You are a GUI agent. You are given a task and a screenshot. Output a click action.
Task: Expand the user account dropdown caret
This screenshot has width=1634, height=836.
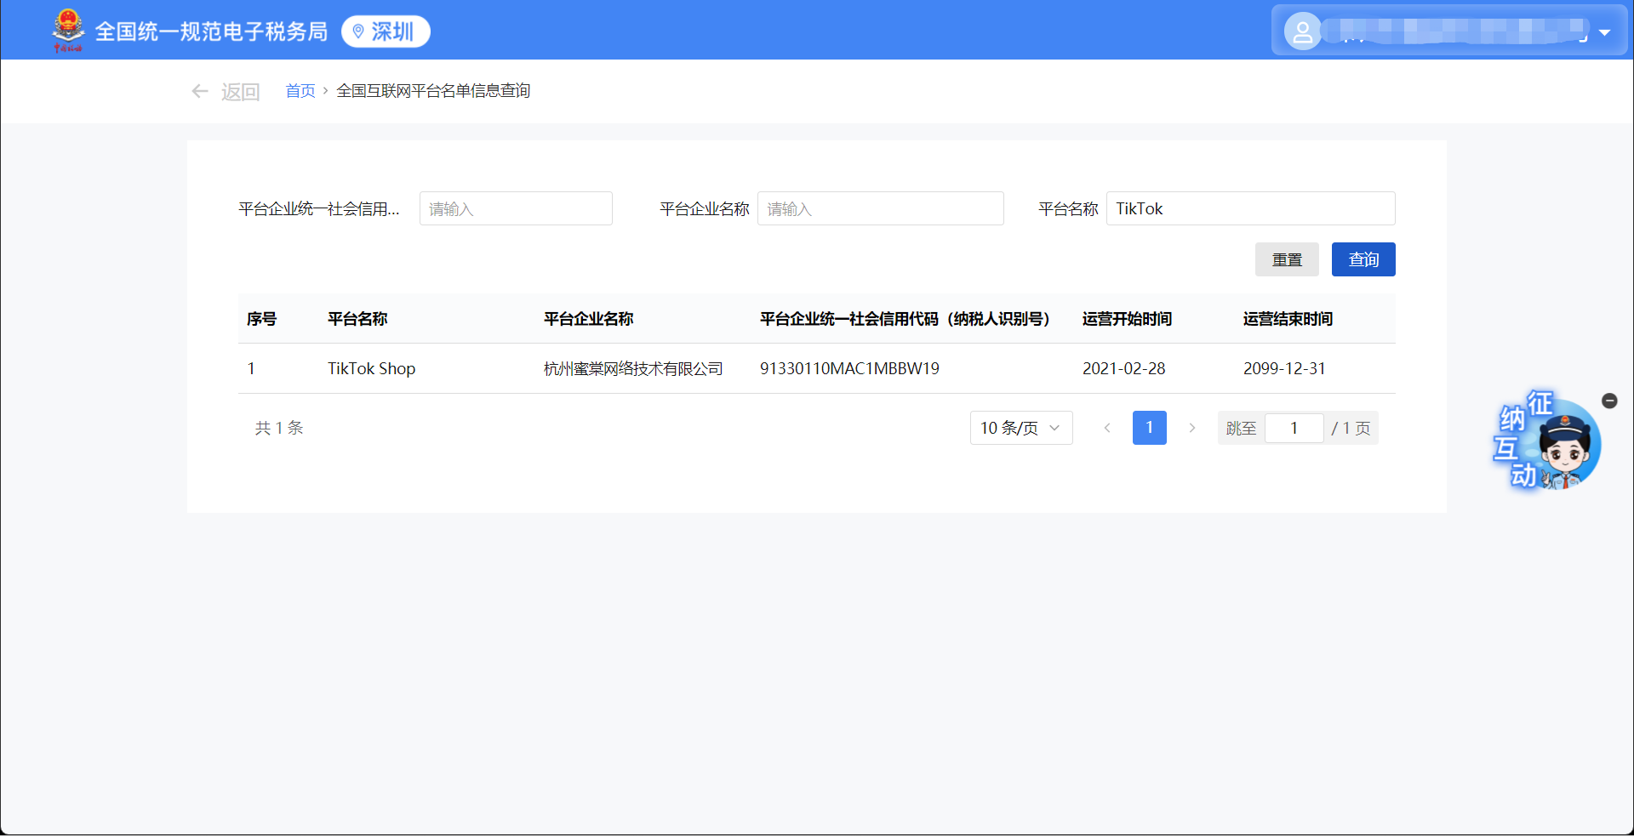pos(1604,32)
